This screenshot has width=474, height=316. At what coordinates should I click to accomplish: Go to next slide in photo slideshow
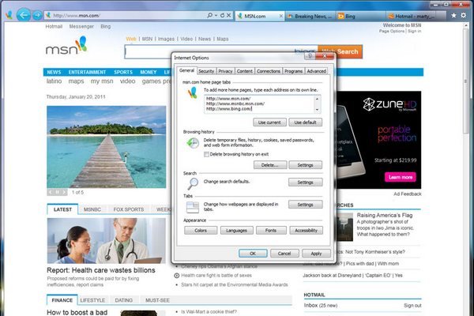[x=64, y=192]
